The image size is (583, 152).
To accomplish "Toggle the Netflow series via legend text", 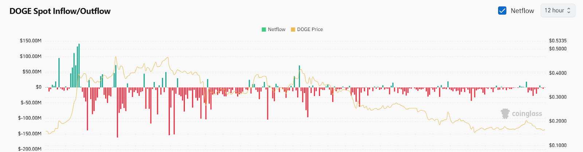I will [277, 30].
